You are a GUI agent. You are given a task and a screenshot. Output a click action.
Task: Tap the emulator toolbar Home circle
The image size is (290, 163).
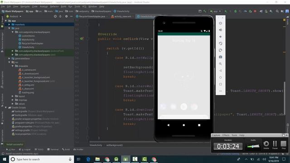pos(221,77)
